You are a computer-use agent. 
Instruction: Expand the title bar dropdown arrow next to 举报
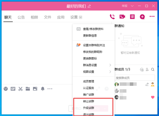(132, 6)
